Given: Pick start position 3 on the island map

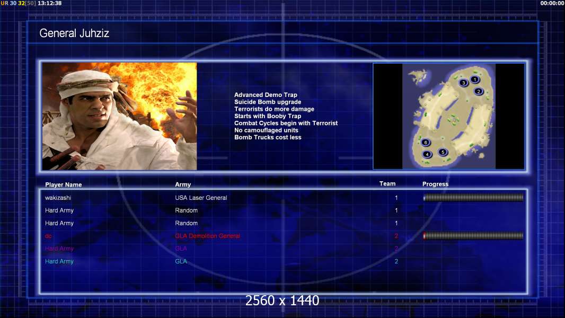Looking at the screenshot, I should click(463, 83).
